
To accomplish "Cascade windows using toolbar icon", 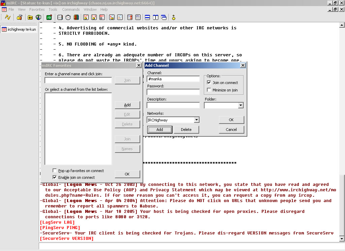I will point(164,17).
